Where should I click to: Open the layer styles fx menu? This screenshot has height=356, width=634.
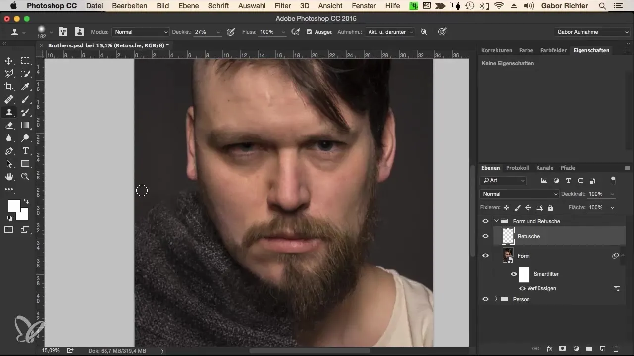549,349
